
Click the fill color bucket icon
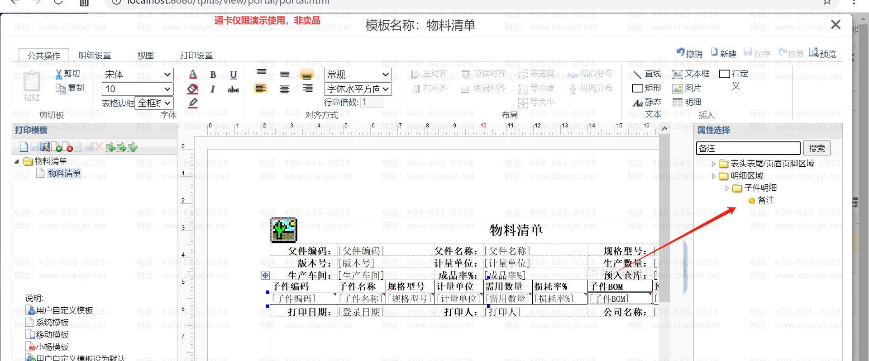[x=193, y=89]
